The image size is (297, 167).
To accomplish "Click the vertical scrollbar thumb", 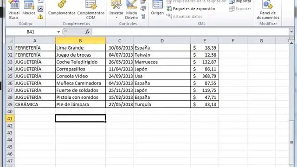I will 291,142.
